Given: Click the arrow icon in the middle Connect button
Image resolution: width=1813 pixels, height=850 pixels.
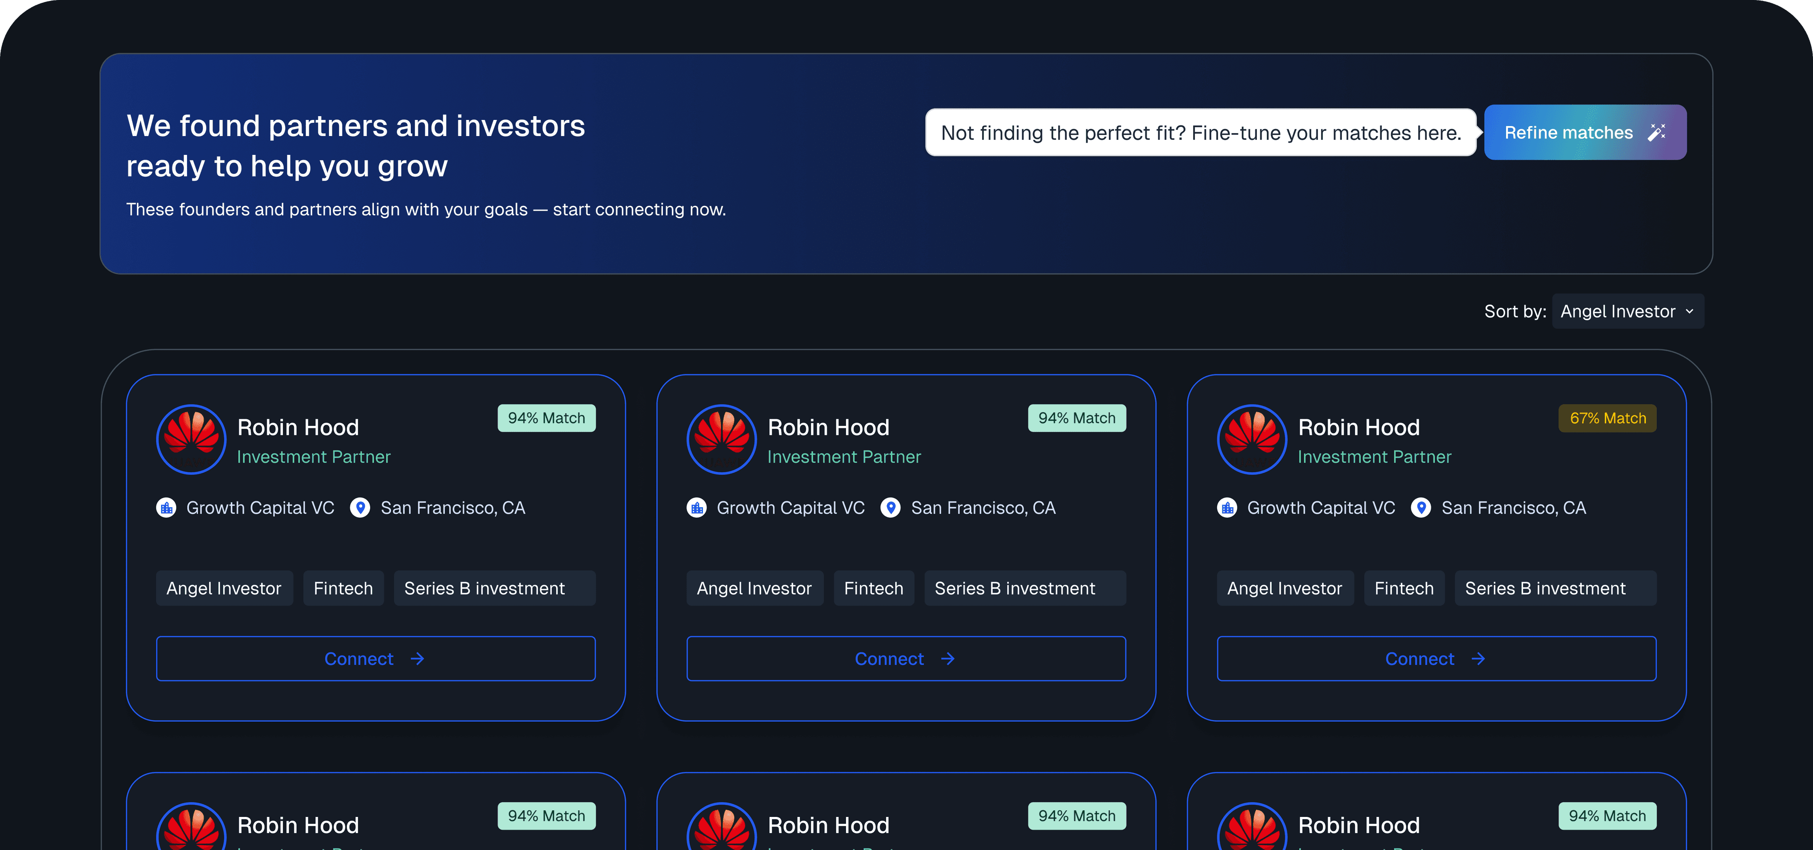Looking at the screenshot, I should (947, 659).
